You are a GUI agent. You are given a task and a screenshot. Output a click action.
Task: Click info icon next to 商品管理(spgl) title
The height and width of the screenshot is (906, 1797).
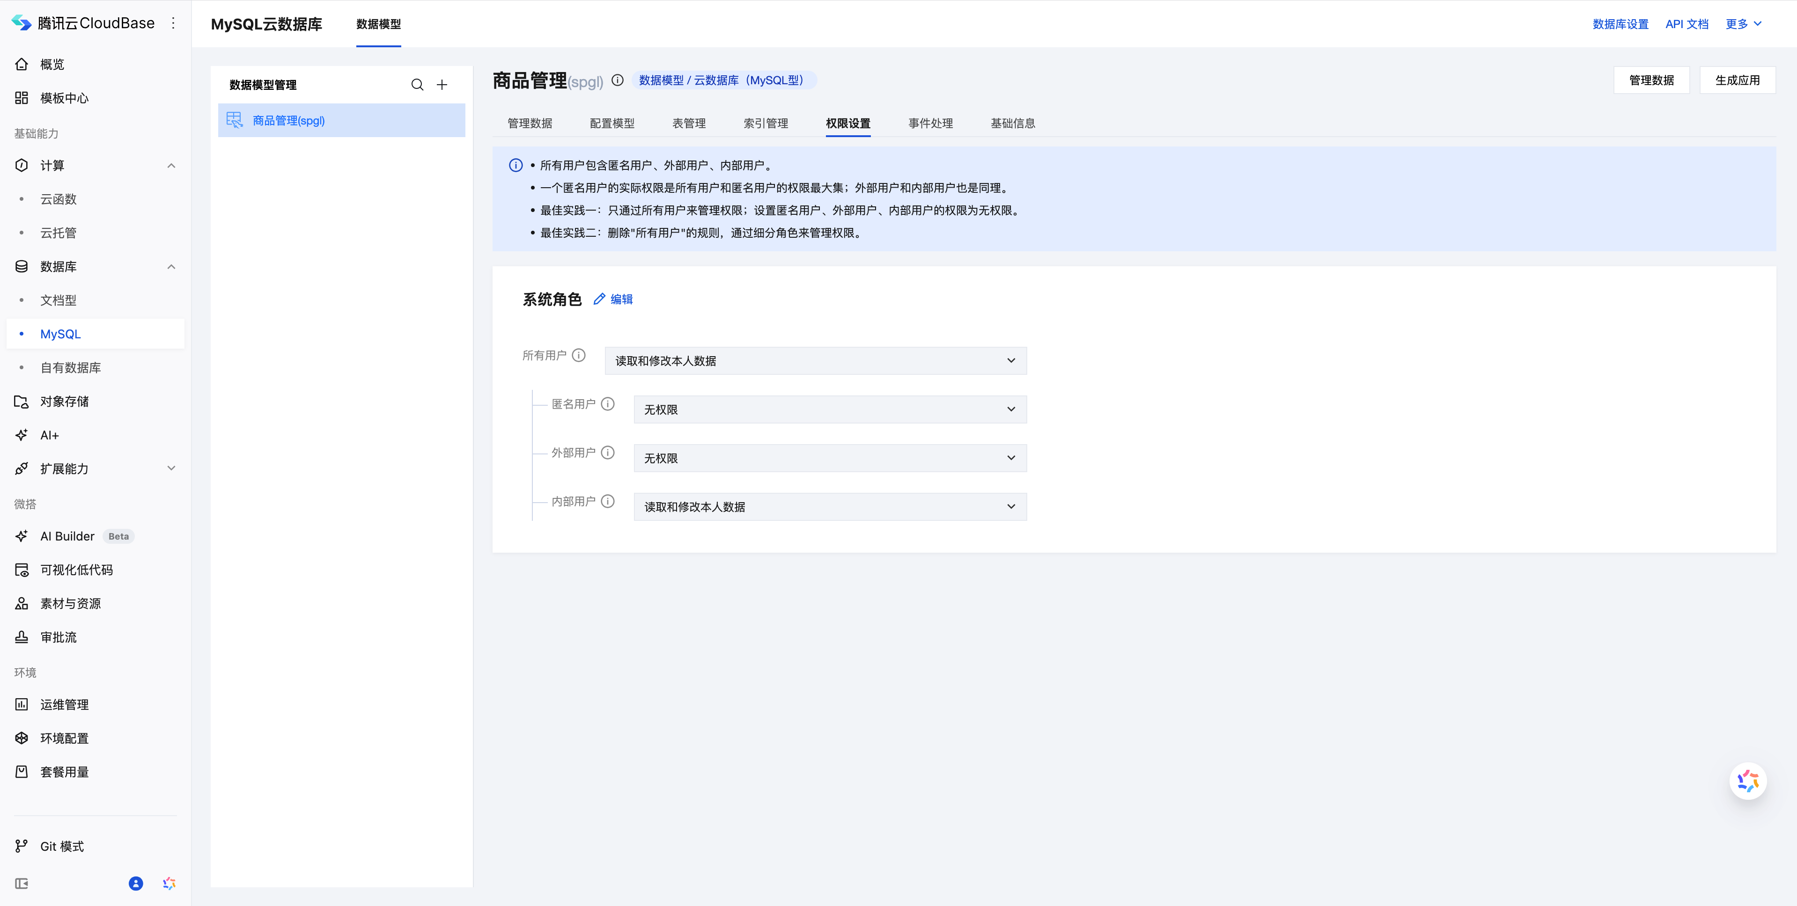618,80
